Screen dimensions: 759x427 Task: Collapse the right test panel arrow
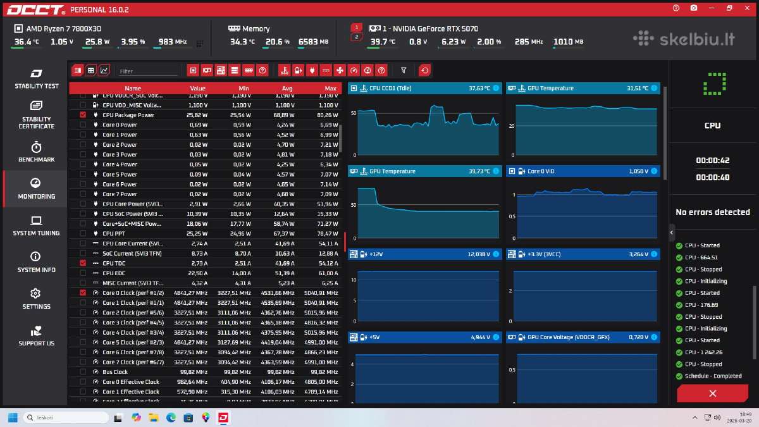tap(672, 232)
